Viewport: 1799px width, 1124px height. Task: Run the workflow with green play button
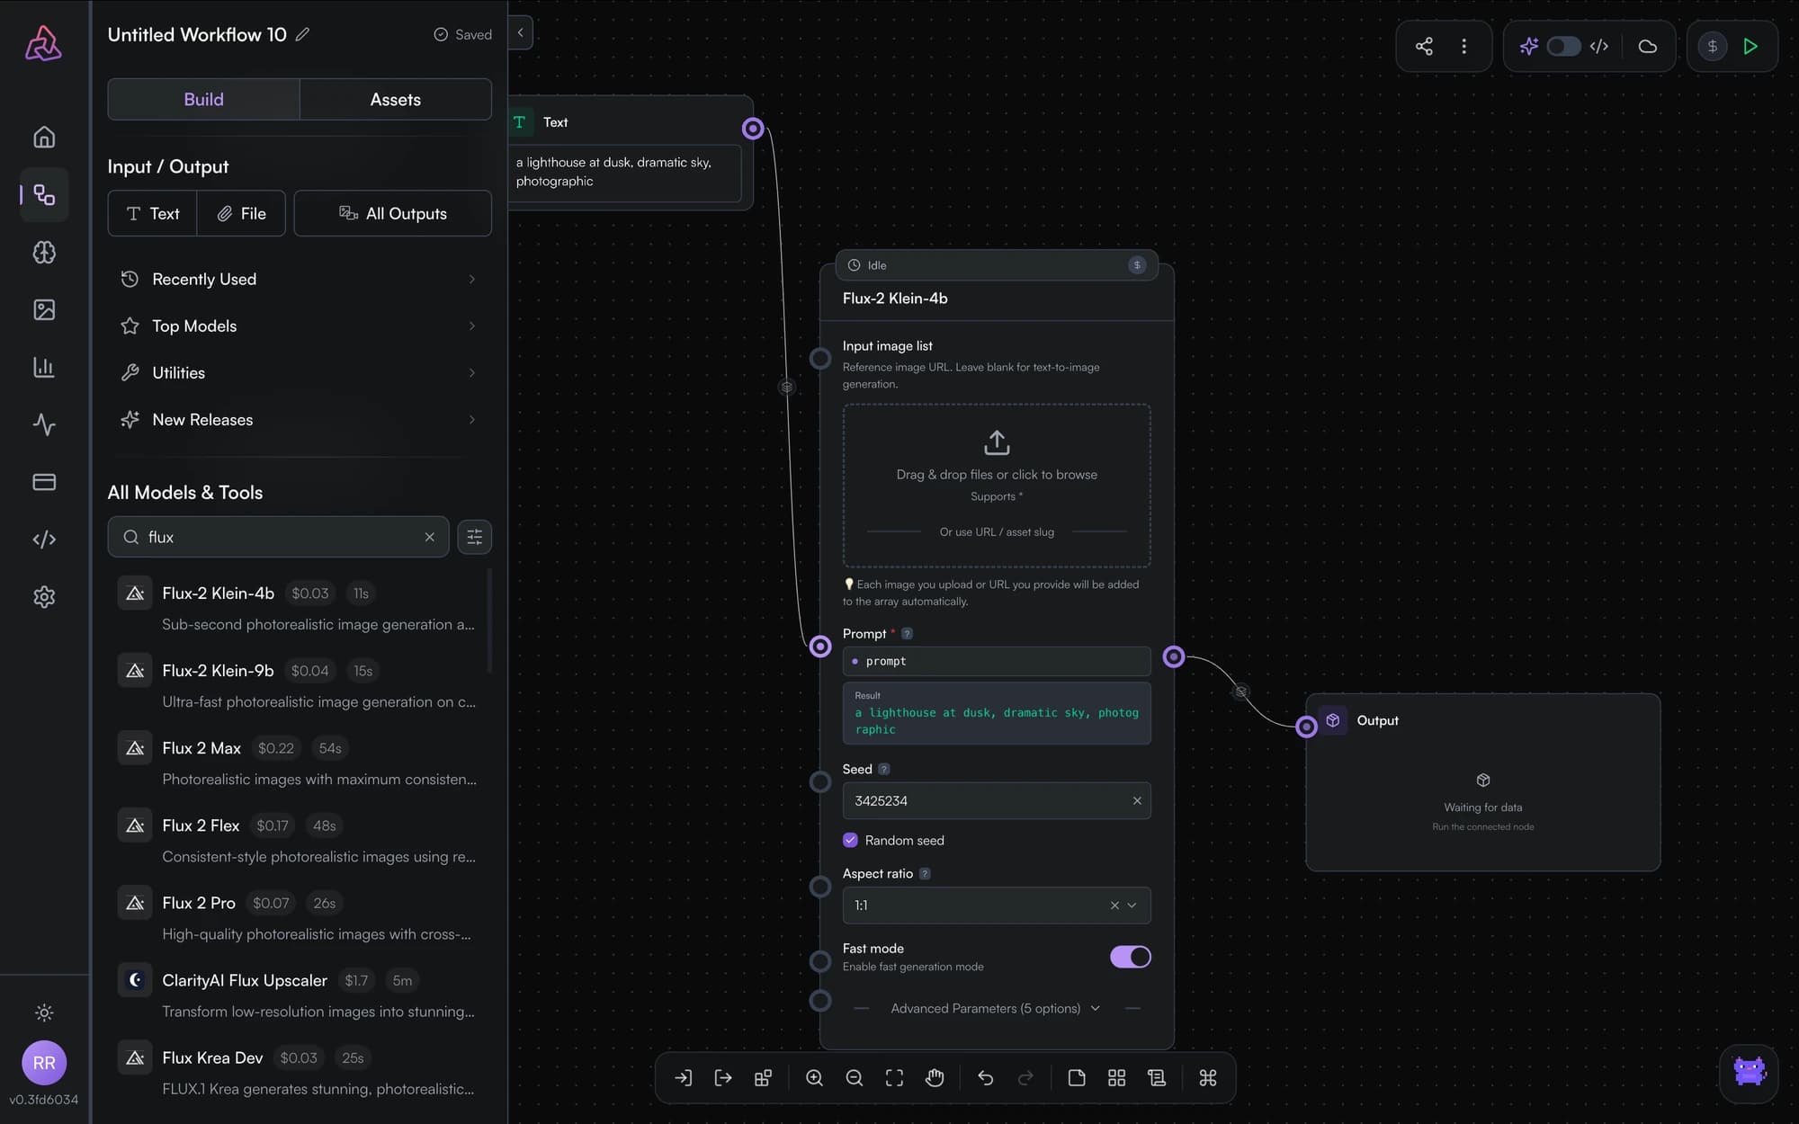1750,46
